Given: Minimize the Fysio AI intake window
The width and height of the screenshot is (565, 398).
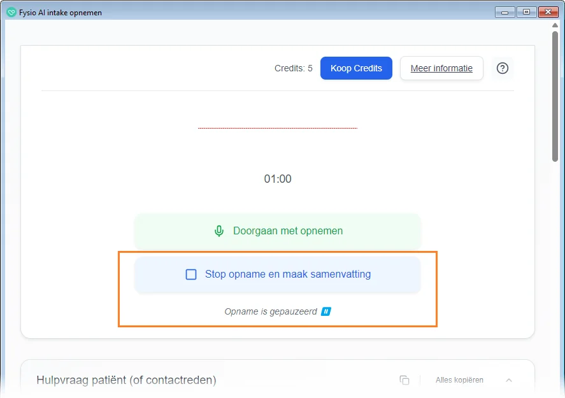Looking at the screenshot, I should 505,12.
